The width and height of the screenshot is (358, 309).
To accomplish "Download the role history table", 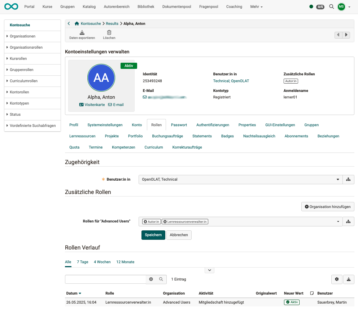I will [349, 279].
